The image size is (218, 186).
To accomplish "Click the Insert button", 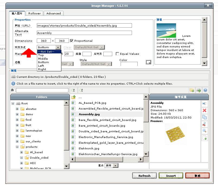I will pos(171,176).
